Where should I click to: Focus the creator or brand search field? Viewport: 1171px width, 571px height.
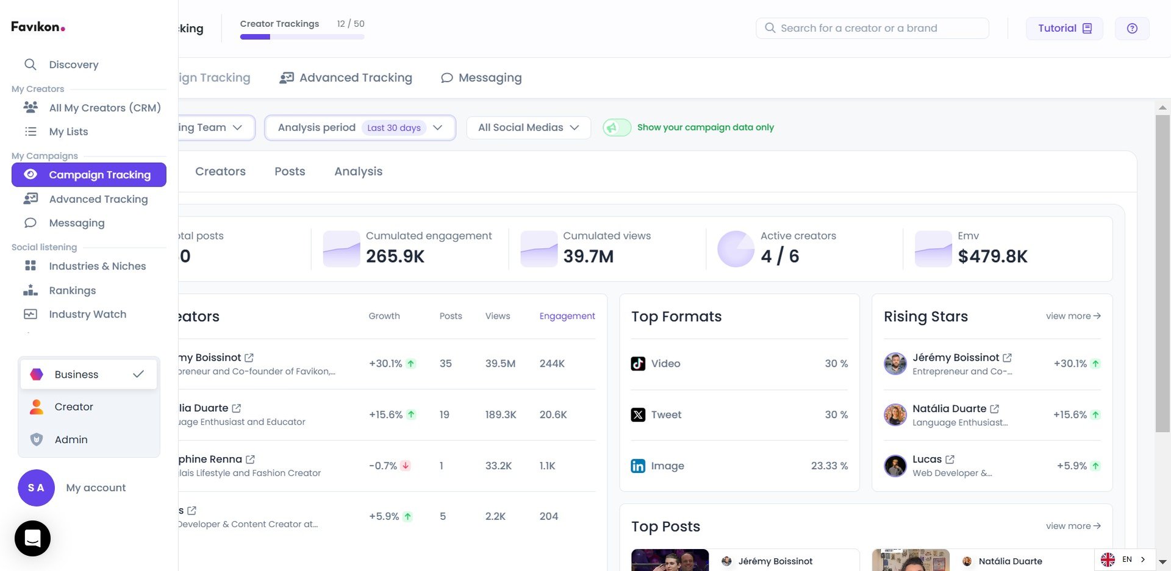click(872, 28)
